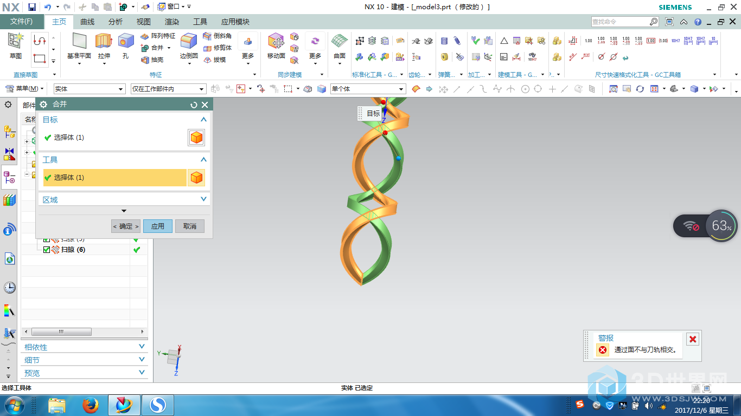Open Sogou browser from the taskbar
This screenshot has height=416, width=741.
click(x=158, y=405)
